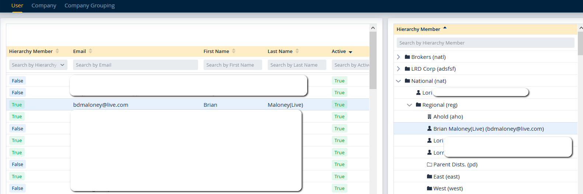Select Brian Maloney(Live) in the hierarchy tree

(488, 129)
